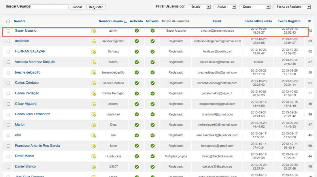Sort by ID column header
Screen dimensions: 317x177
[x=310, y=21]
